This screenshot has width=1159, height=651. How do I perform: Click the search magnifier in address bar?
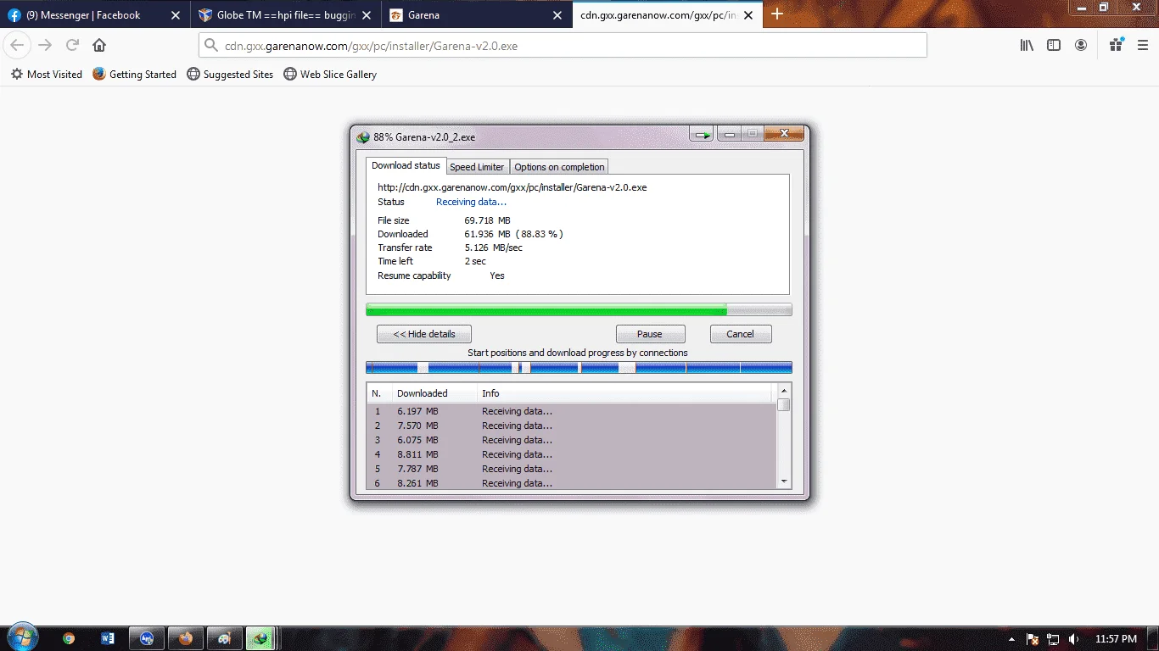click(211, 46)
